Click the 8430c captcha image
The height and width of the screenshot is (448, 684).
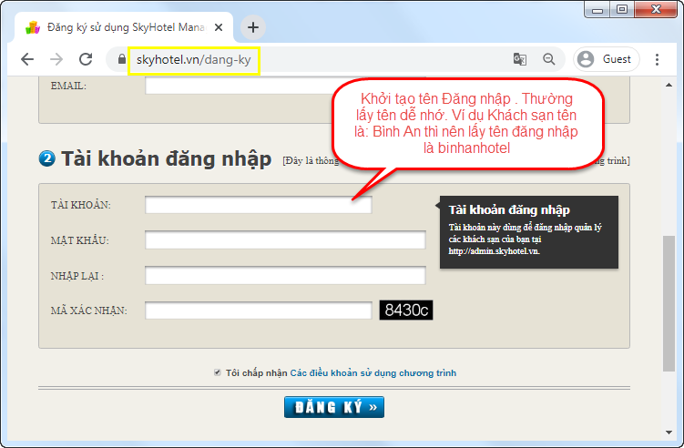tap(406, 311)
